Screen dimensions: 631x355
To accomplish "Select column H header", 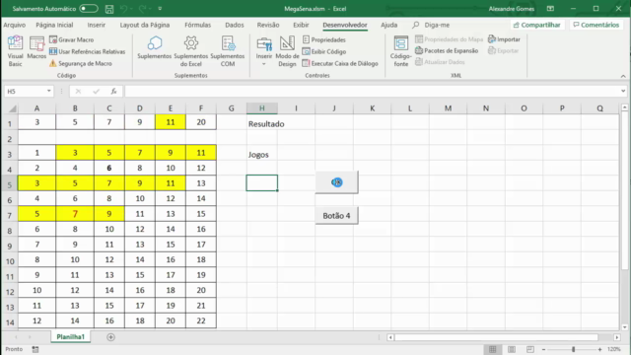I will click(262, 108).
